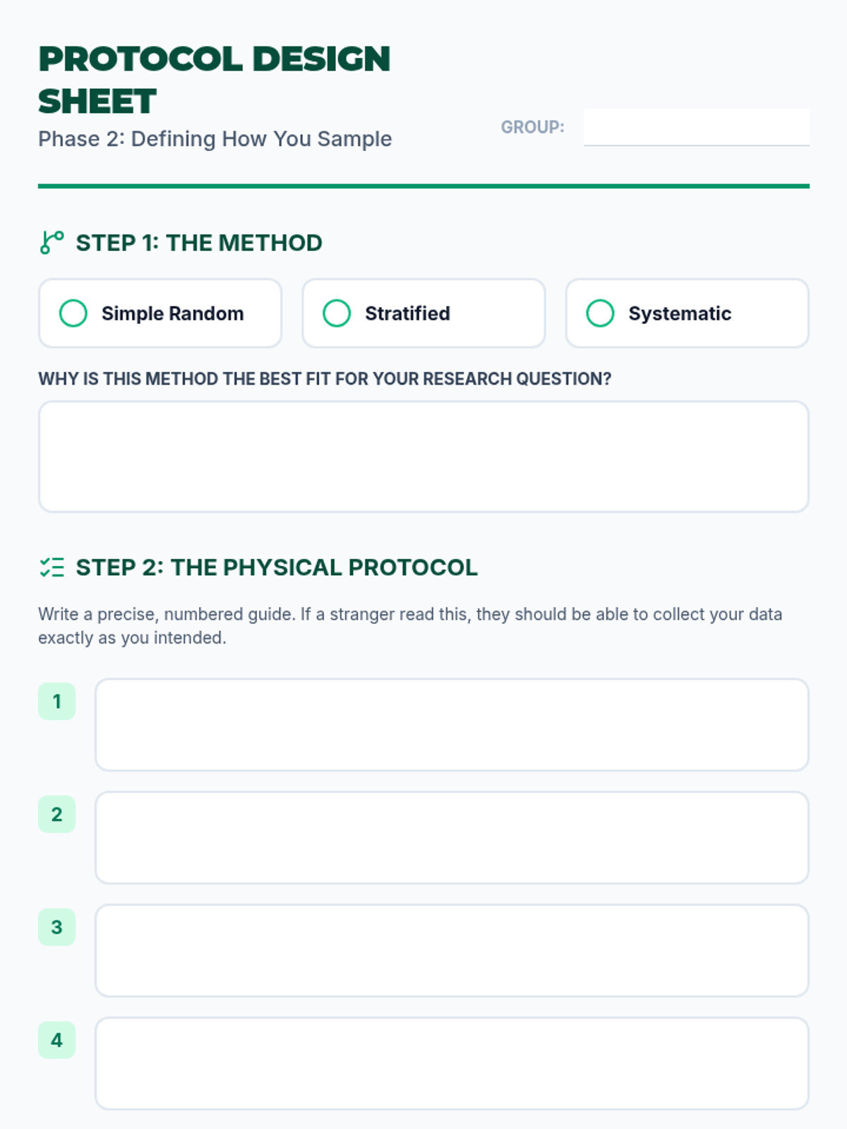Image resolution: width=847 pixels, height=1129 pixels.
Task: Click the number 2 step badge
Action: pos(56,814)
